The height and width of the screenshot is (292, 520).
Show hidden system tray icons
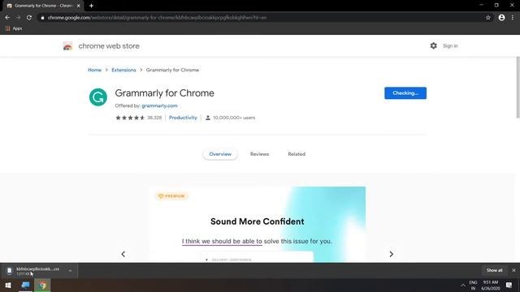click(462, 285)
